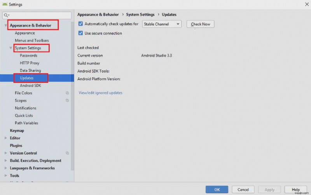This screenshot has width=311, height=195.
Task: Click the Current version label
Action: (90, 55)
